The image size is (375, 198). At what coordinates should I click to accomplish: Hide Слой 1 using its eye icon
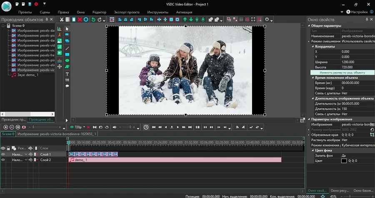tap(3, 154)
